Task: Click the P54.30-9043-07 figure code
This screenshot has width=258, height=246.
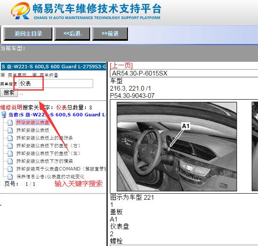Action: pos(132,96)
